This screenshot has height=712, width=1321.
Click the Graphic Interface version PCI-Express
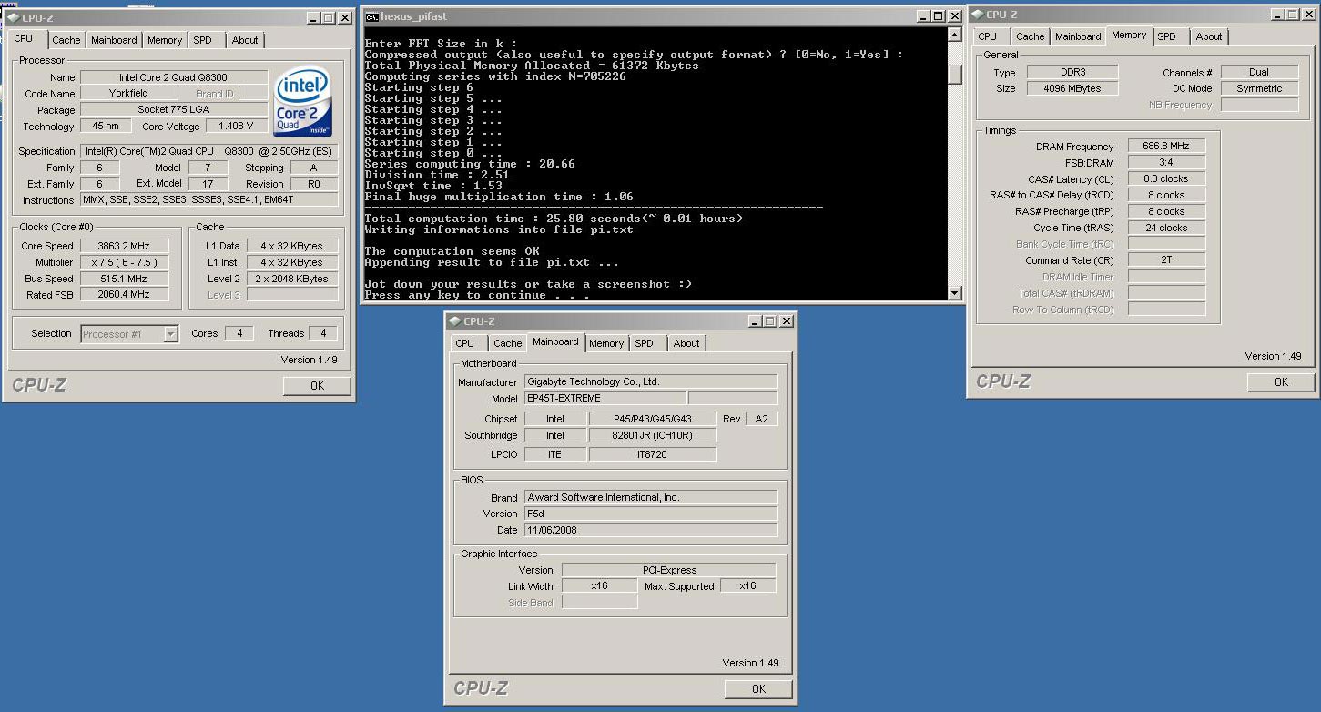point(669,570)
